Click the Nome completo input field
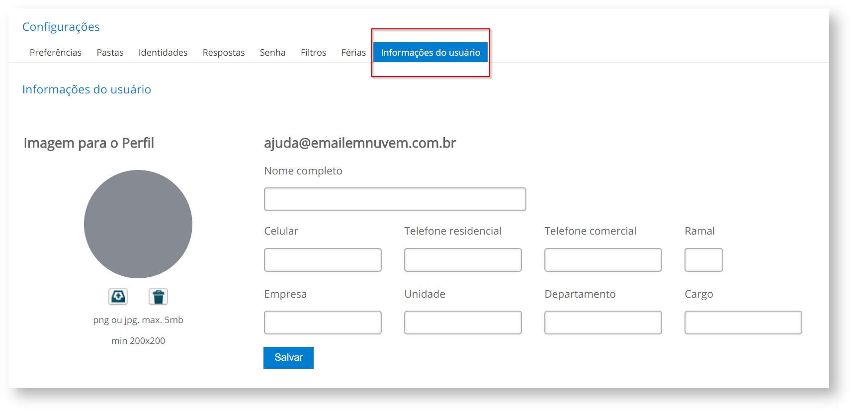 click(395, 199)
